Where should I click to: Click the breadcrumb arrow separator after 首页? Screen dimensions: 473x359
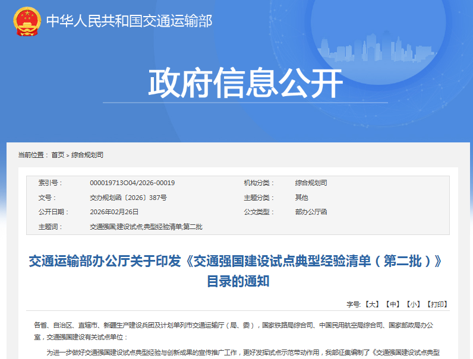click(68, 155)
